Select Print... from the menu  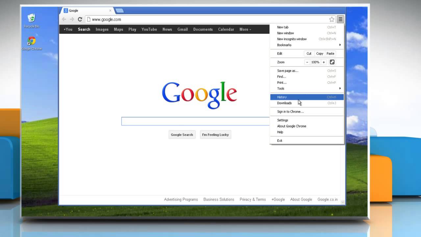tap(307, 83)
